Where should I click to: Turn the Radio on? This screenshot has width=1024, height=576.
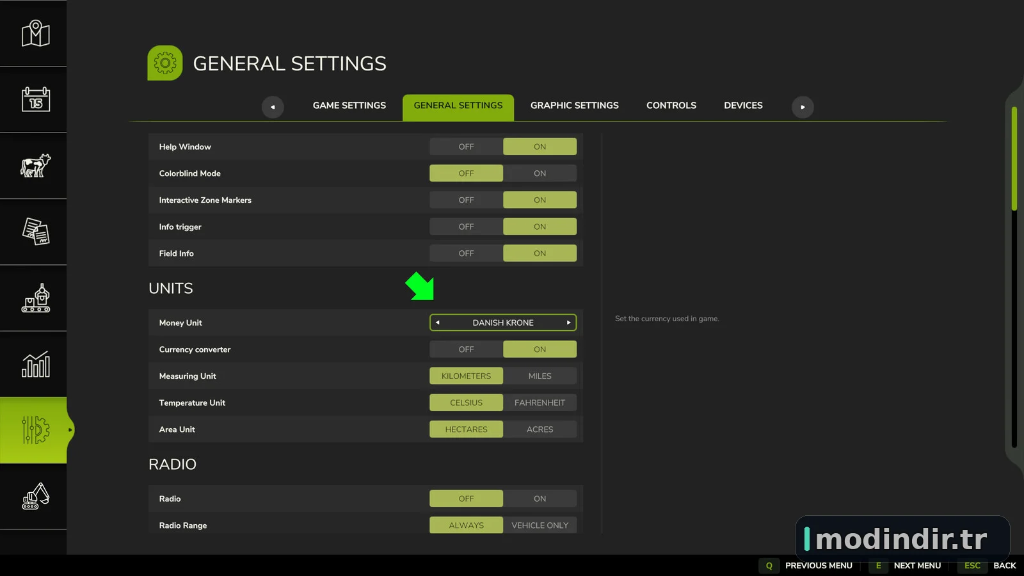tap(540, 499)
